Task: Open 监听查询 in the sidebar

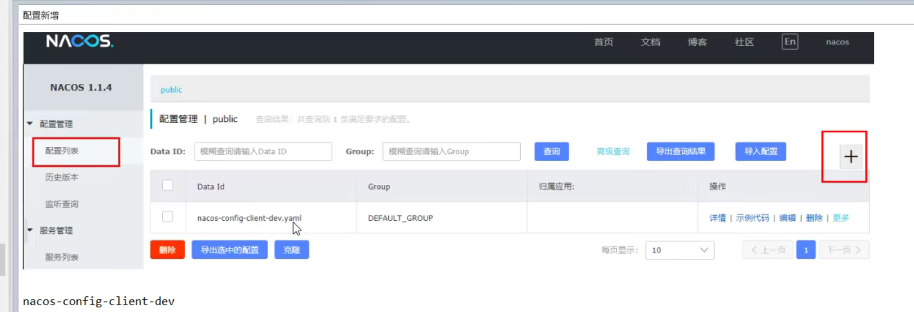Action: coord(62,204)
